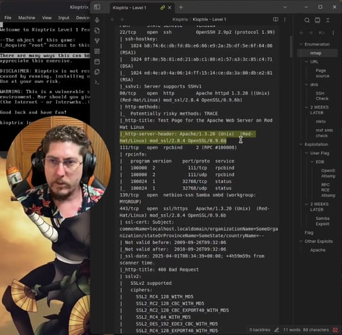Image resolution: width=342 pixels, height=335 pixels.
Task: Close the Kioptrix - Level 1 tab
Action: (x=169, y=7)
